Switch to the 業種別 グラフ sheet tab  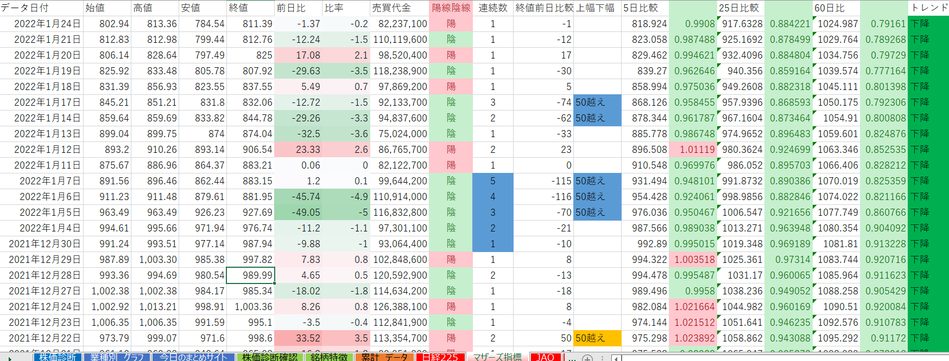(117, 357)
